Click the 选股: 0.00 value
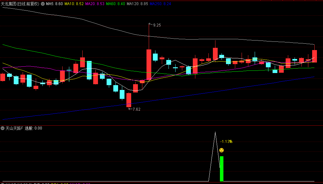This screenshot has height=184, width=323. 34,128
